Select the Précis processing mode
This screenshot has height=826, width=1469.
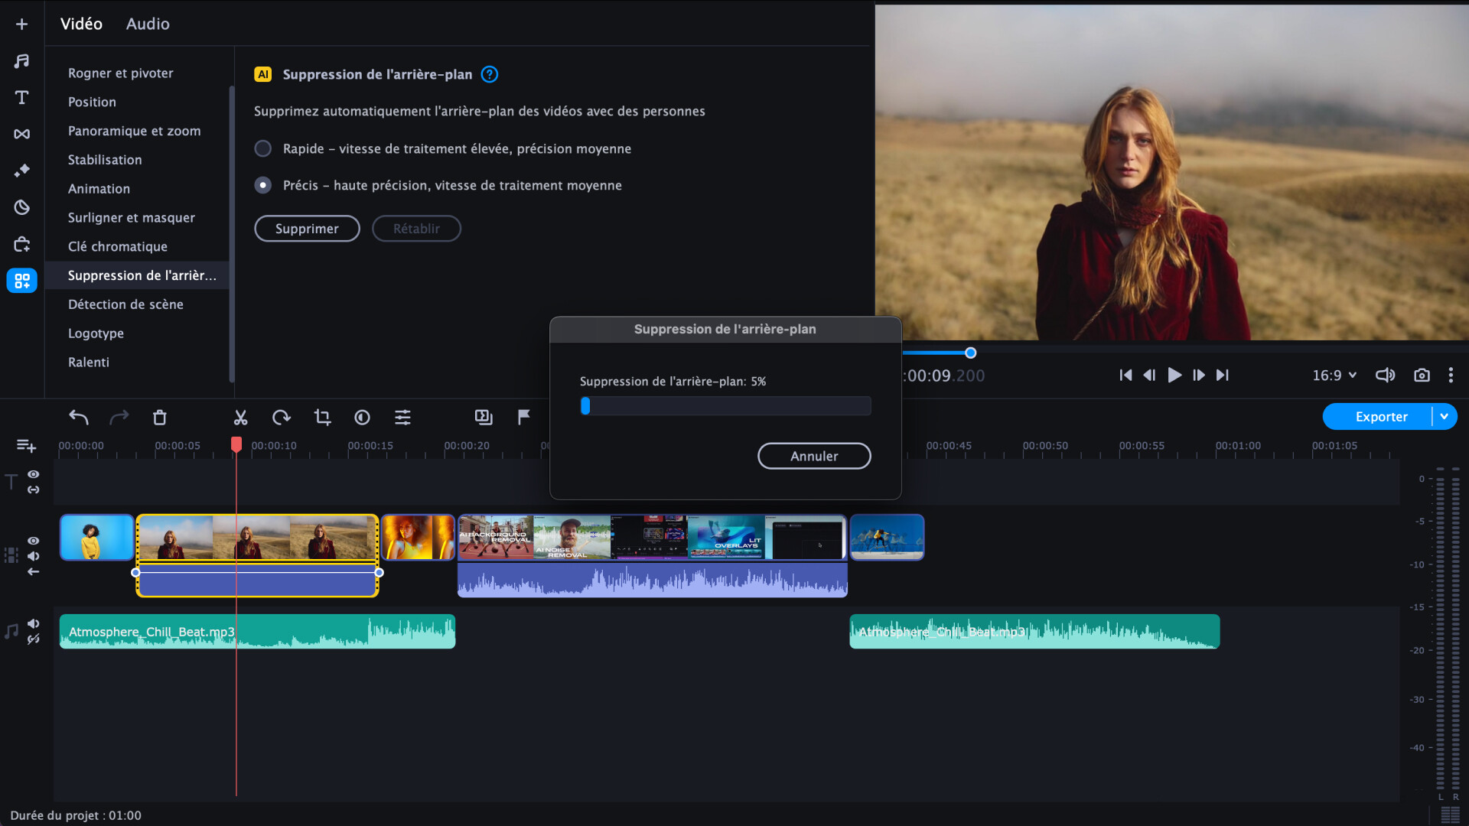click(262, 185)
